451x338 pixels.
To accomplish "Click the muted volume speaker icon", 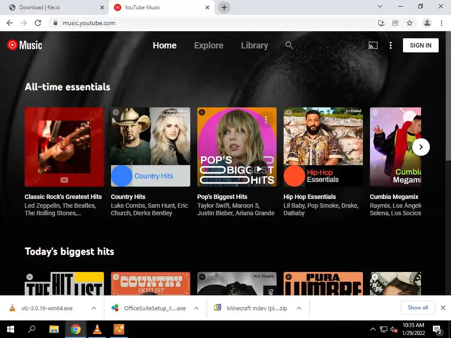I will point(394,329).
